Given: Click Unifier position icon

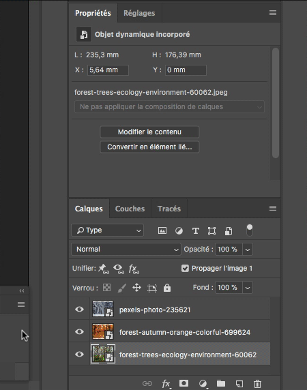Looking at the screenshot, I should click(104, 269).
